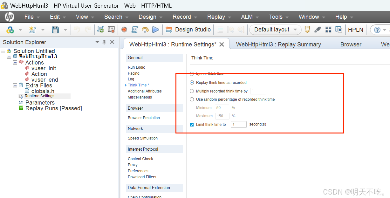390x198 pixels.
Task: Open the Design menu
Action: [x=150, y=17]
